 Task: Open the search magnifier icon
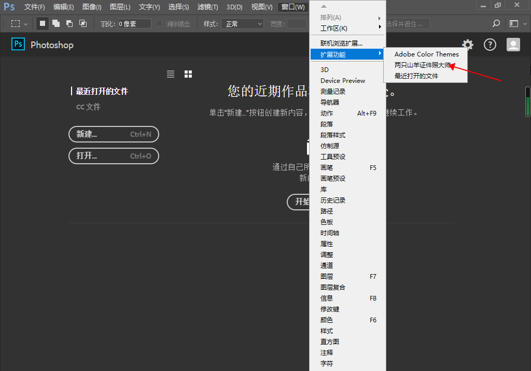click(496, 23)
